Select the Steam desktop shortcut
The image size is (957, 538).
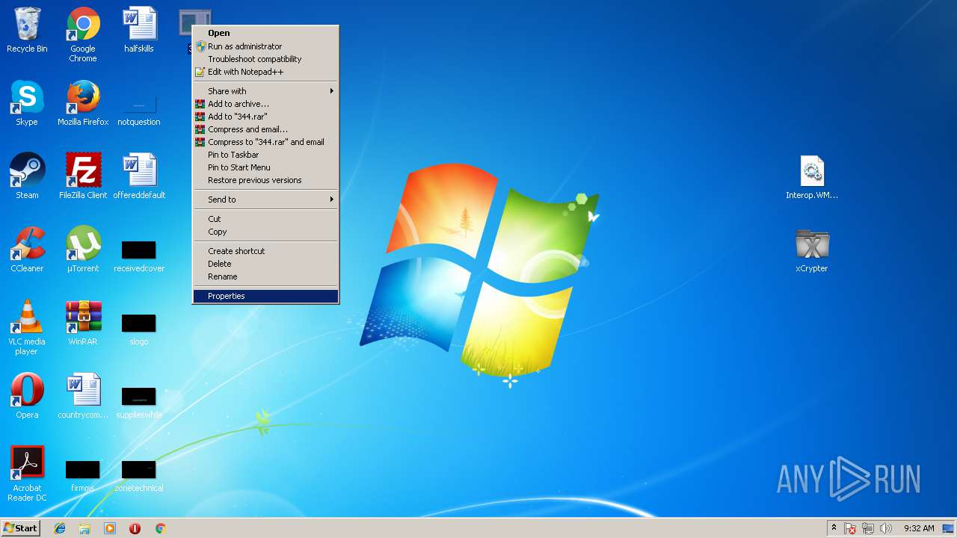click(27, 177)
